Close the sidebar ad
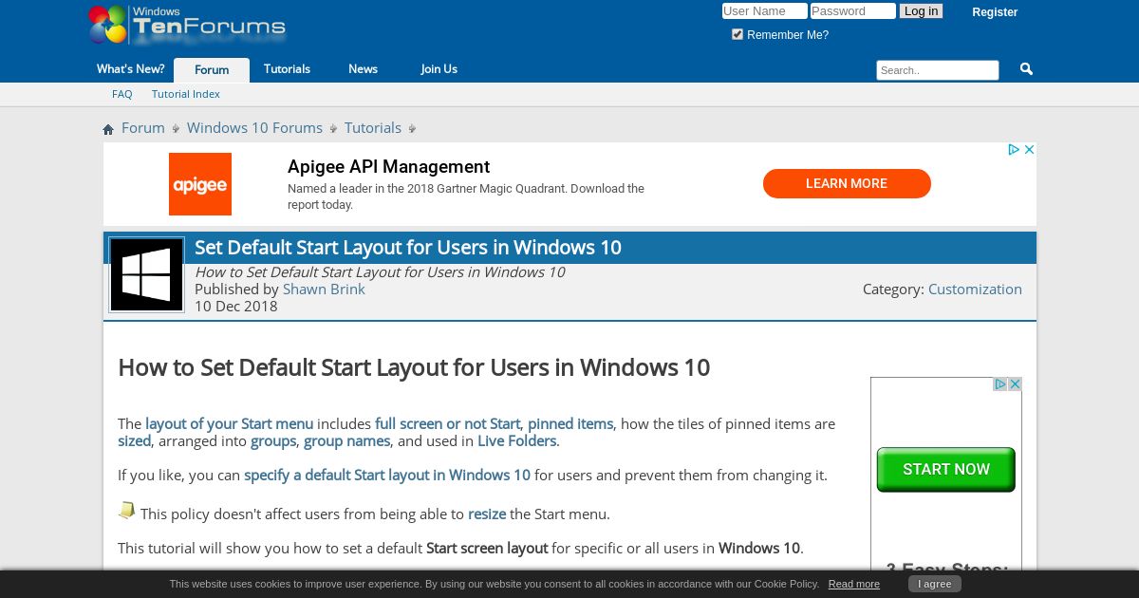 pyautogui.click(x=1015, y=384)
